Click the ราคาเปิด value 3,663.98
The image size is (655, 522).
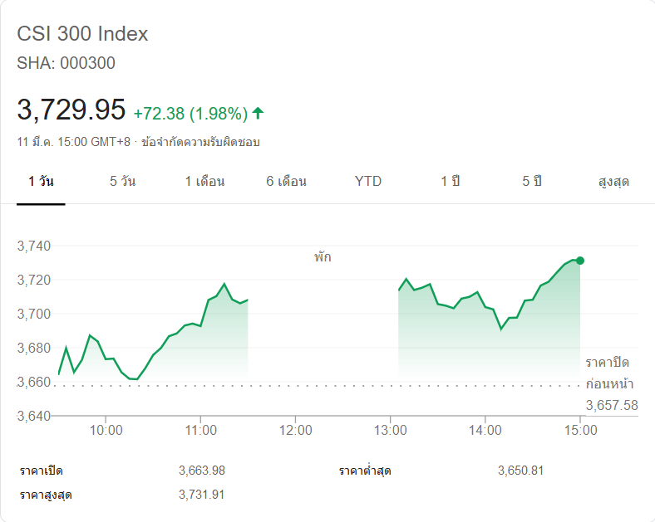click(201, 471)
